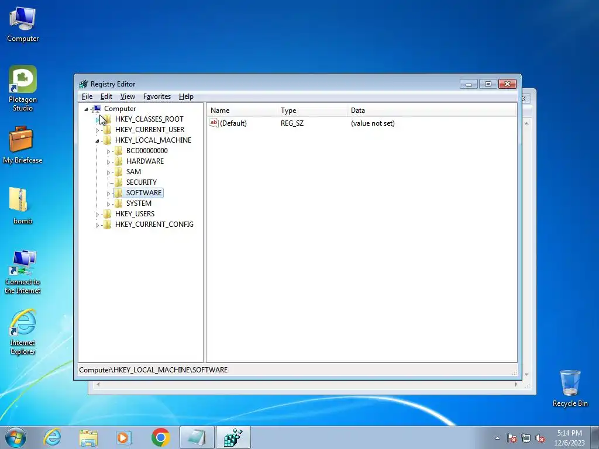
Task: Show hidden system tray icons
Action: pyautogui.click(x=497, y=438)
